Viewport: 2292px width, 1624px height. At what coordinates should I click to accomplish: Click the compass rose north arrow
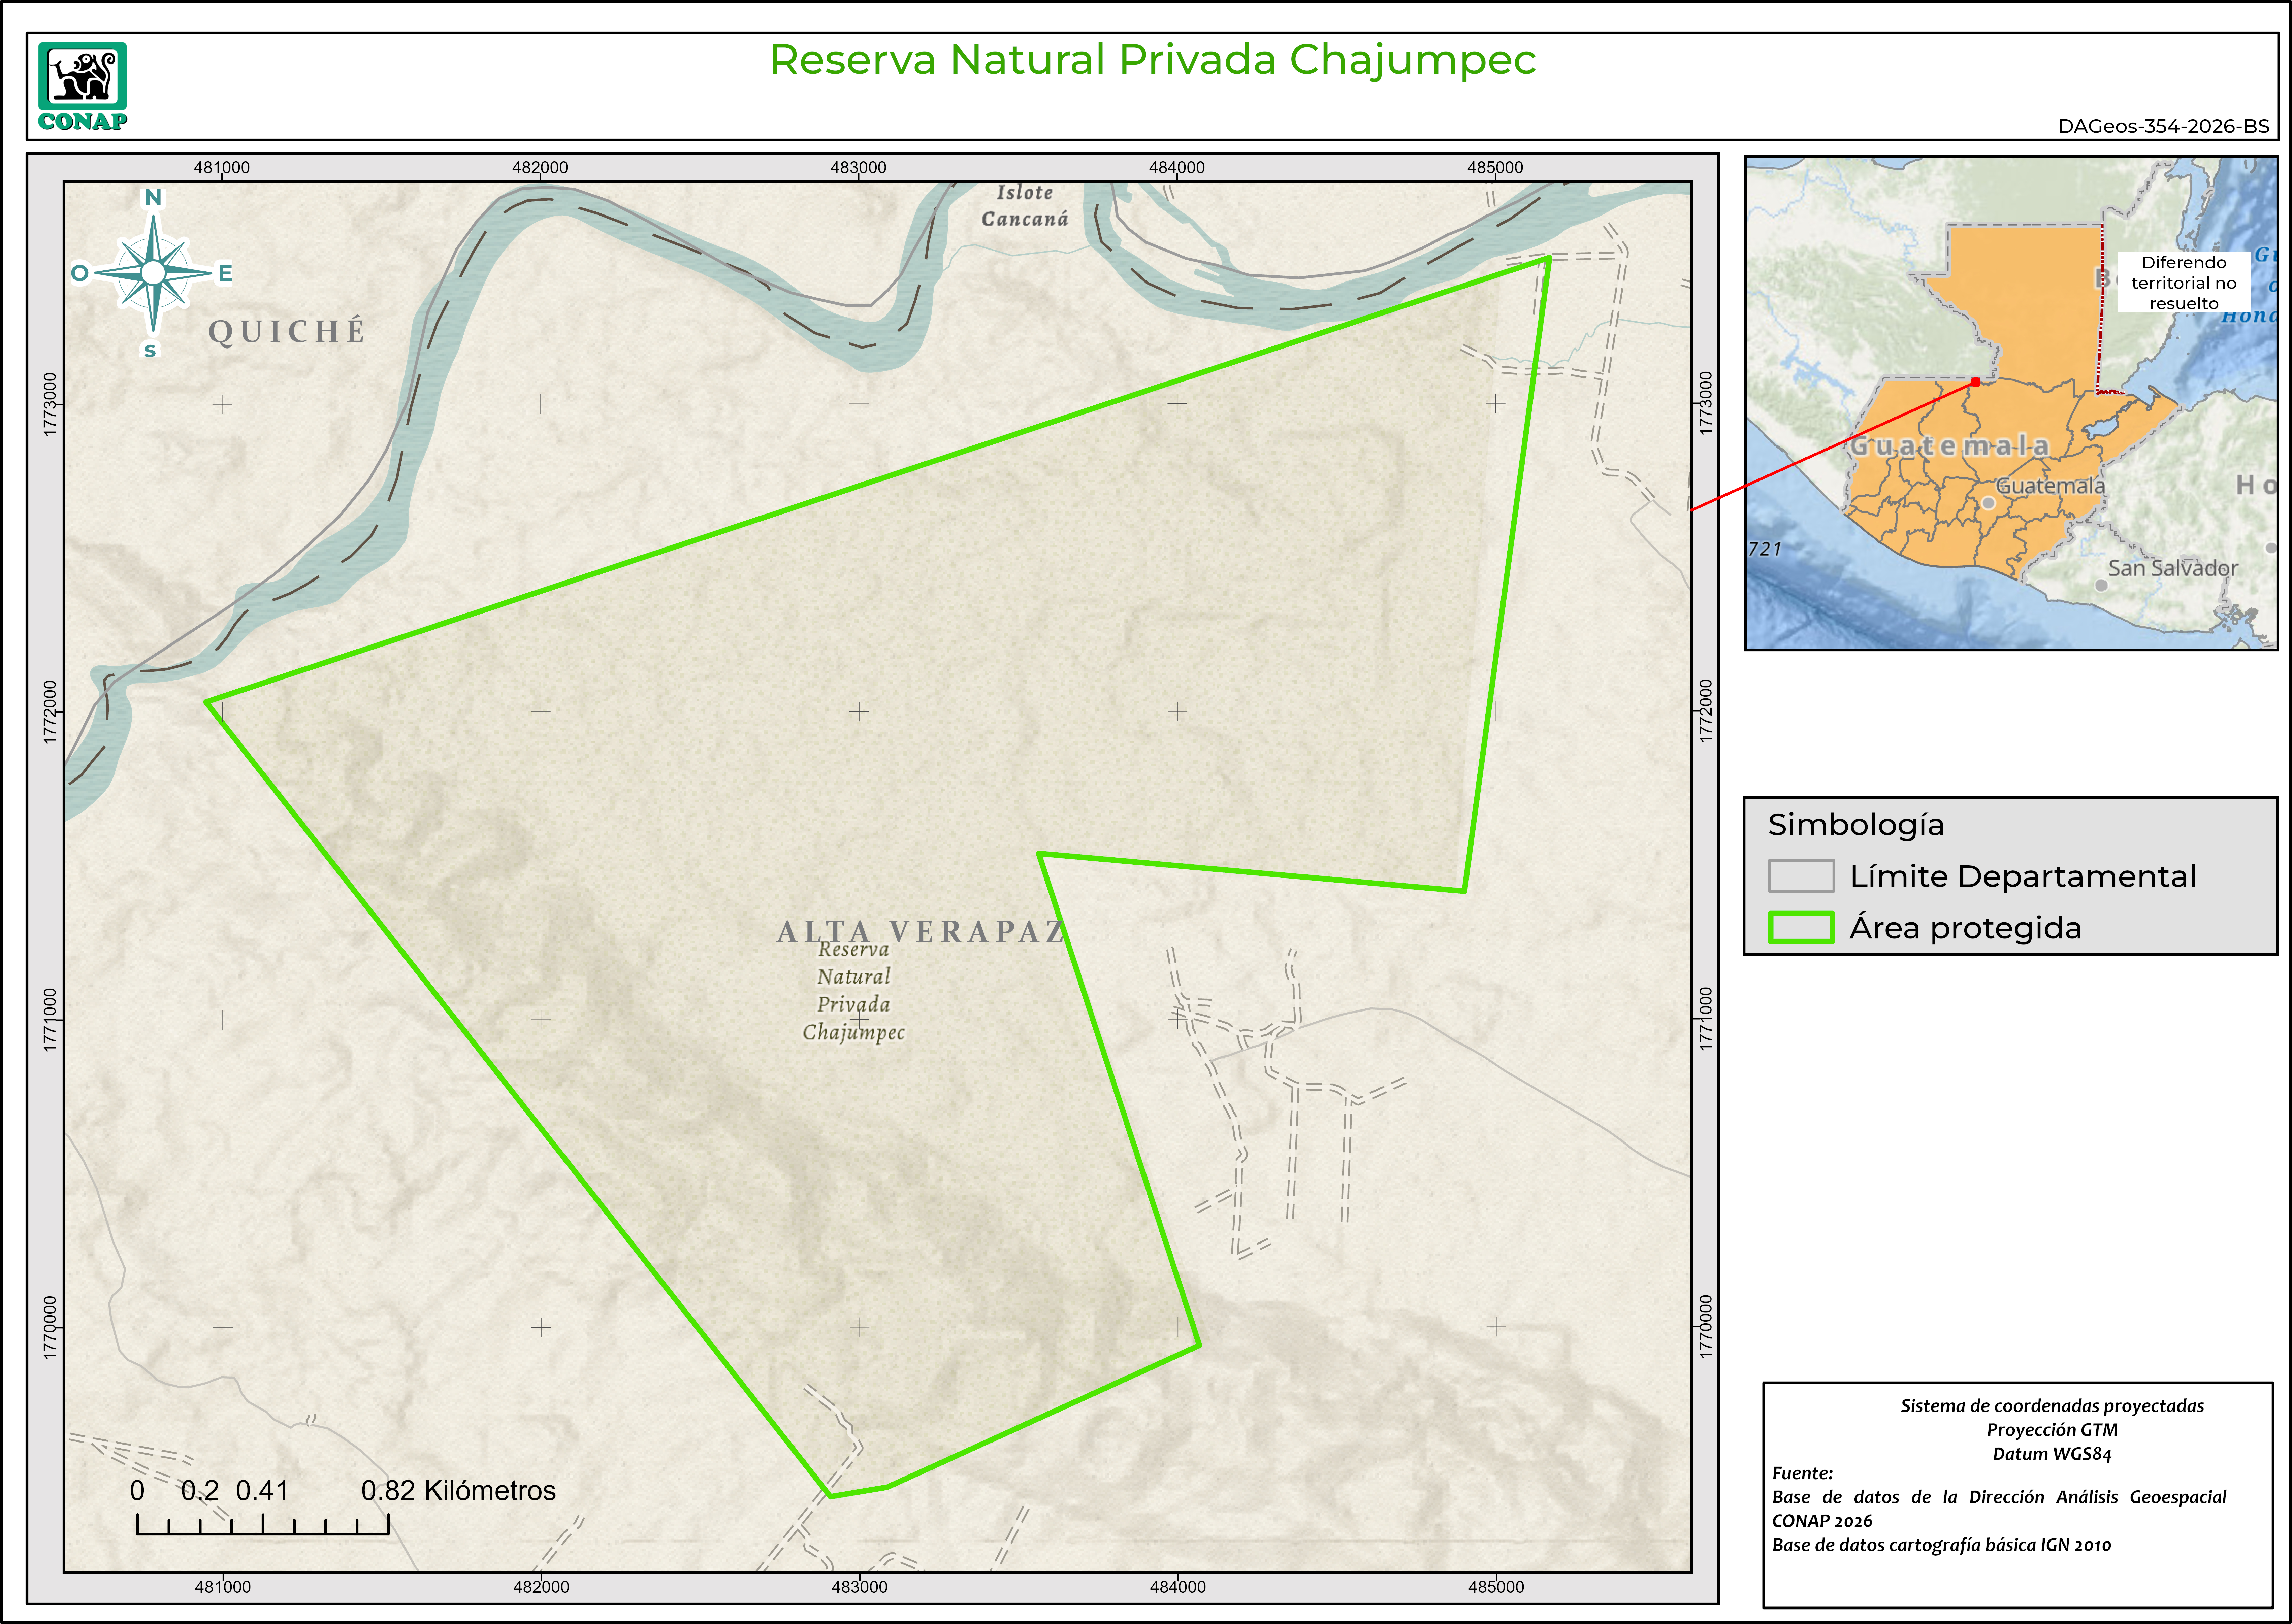[x=153, y=272]
